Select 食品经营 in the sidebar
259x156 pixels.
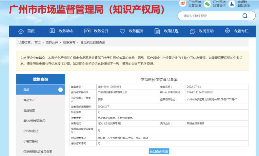29,110
